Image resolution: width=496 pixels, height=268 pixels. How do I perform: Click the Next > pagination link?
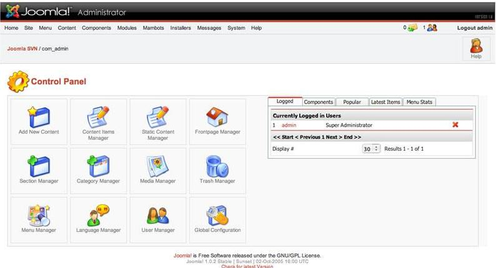[334, 137]
